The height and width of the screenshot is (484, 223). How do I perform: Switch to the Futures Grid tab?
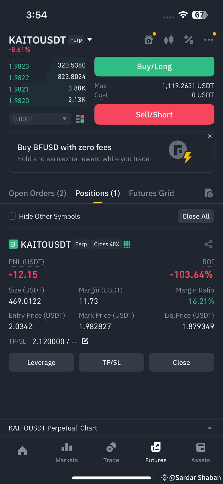tap(151, 193)
